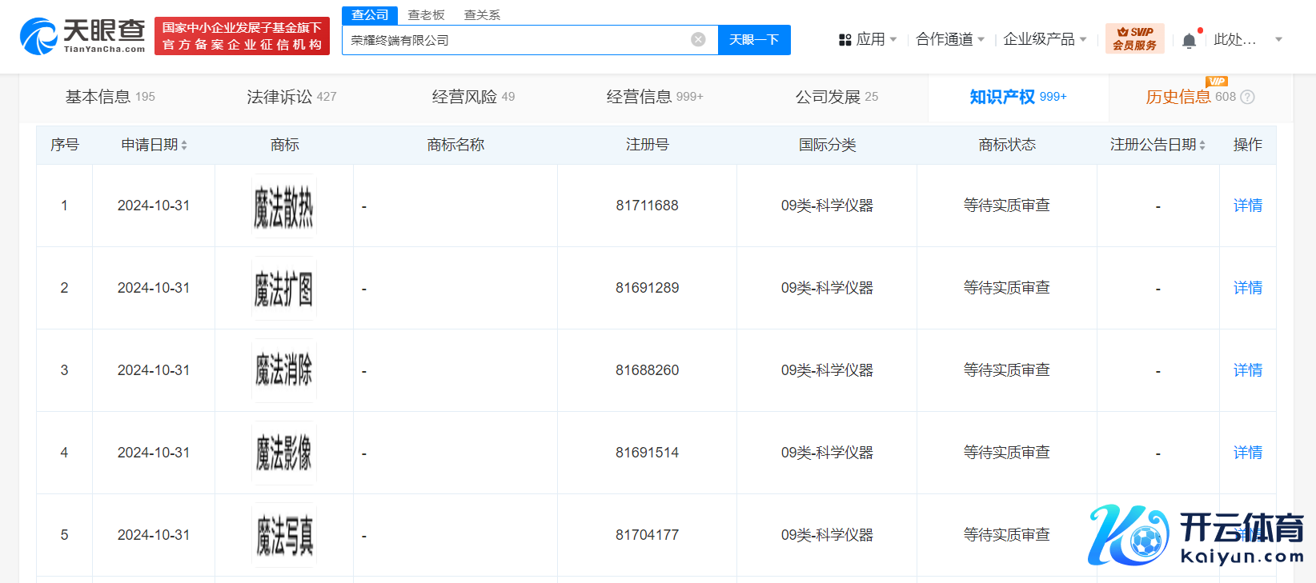The height and width of the screenshot is (583, 1316).
Task: Clear the search box text
Action: tap(698, 40)
